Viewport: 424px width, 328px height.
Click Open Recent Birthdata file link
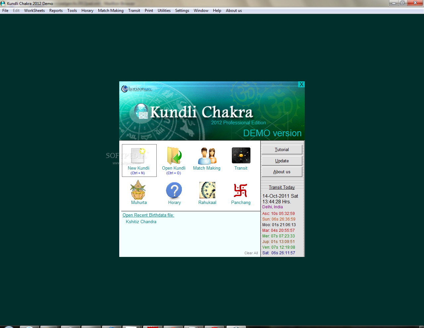coord(148,215)
